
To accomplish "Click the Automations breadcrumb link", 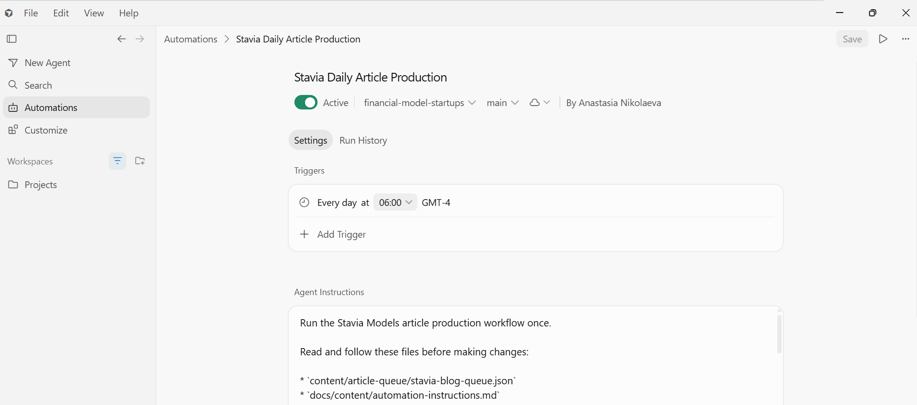I will pyautogui.click(x=191, y=39).
